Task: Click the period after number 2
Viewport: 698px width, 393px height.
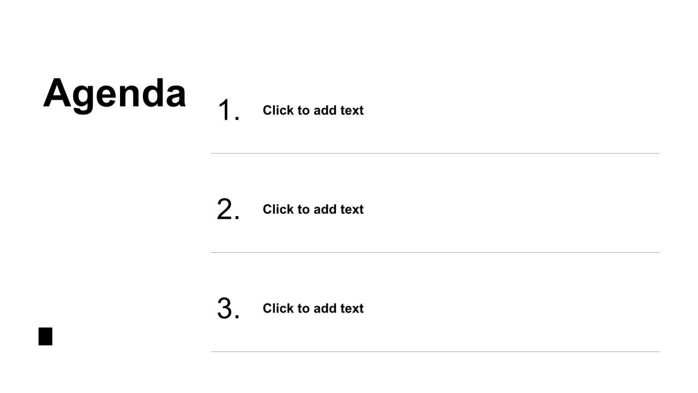Action: (x=237, y=218)
